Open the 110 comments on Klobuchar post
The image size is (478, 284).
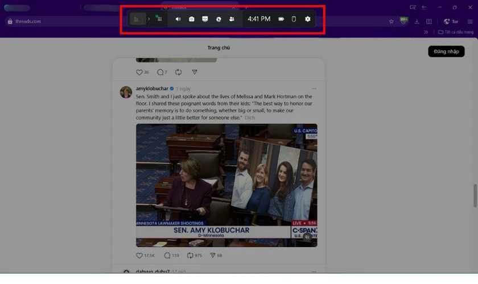(x=171, y=256)
